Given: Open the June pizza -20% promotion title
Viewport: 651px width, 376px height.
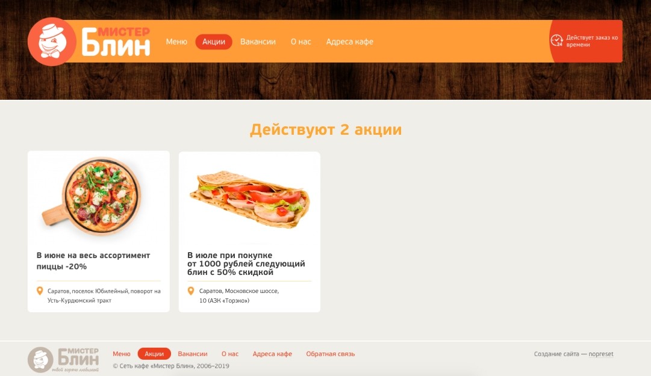Looking at the screenshot, I should click(x=93, y=260).
